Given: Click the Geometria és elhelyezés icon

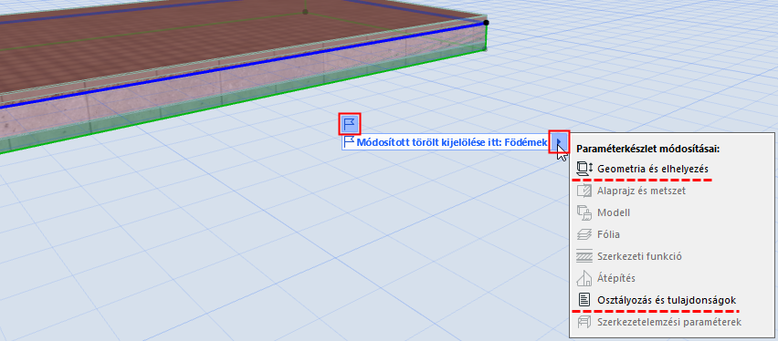Looking at the screenshot, I should click(584, 169).
